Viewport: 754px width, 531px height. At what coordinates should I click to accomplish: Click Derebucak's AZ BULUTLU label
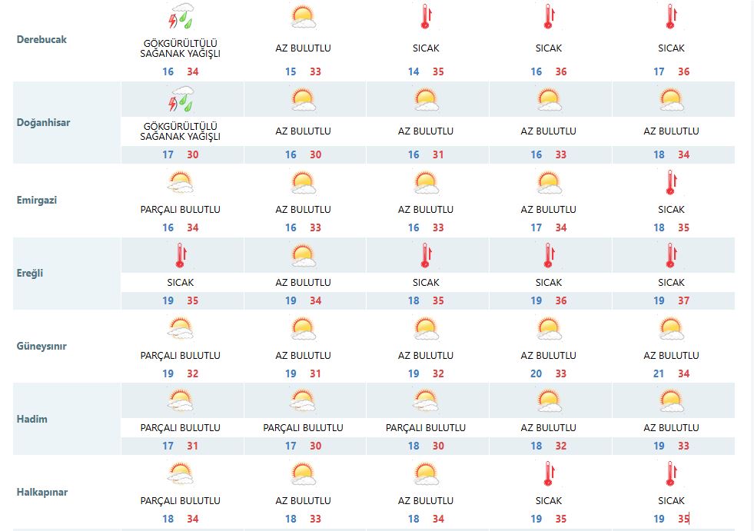(x=303, y=48)
